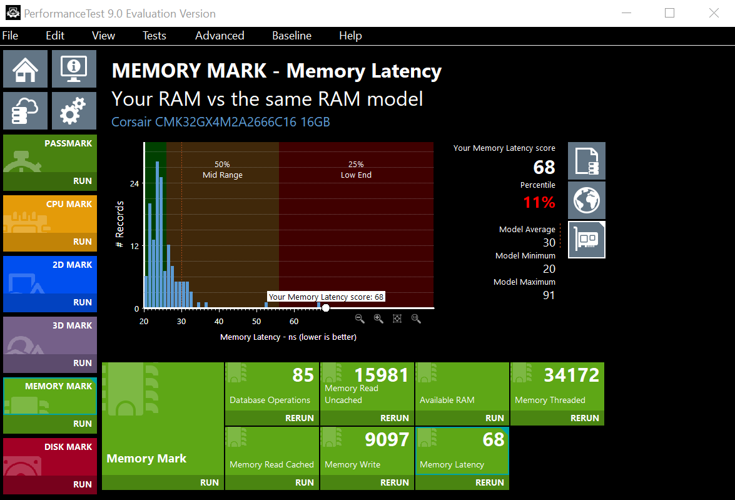Open the File menu
The image size is (735, 500).
pos(10,36)
